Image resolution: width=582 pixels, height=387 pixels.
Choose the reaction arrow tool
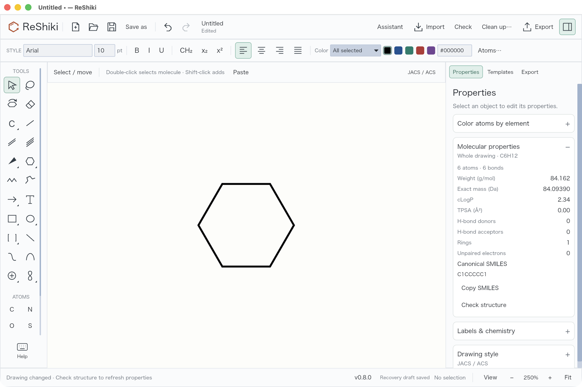12,199
